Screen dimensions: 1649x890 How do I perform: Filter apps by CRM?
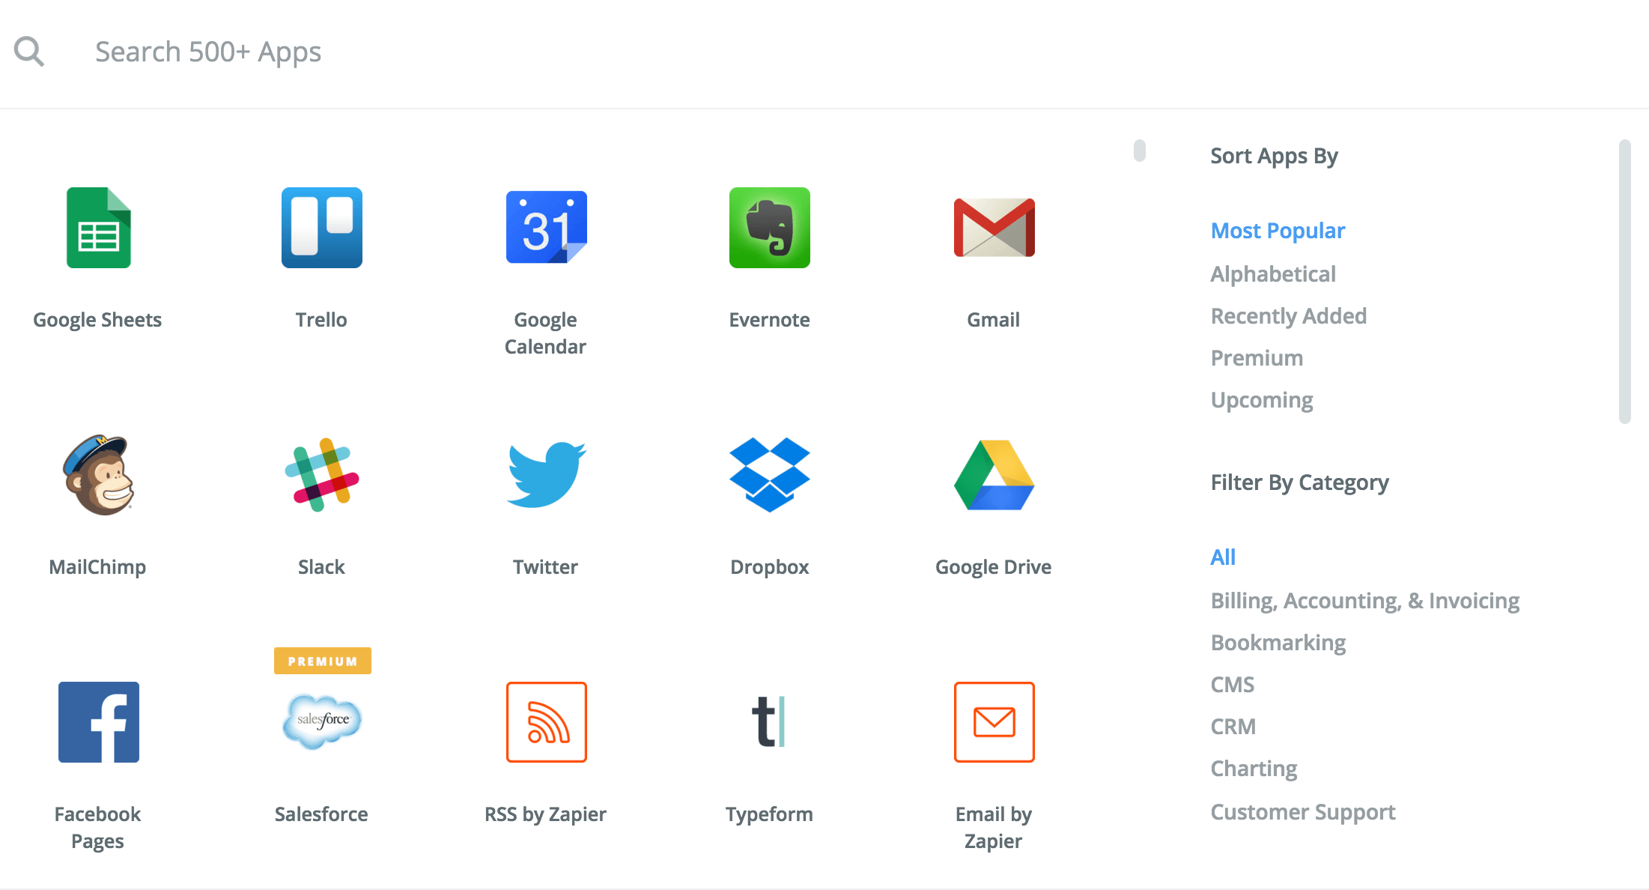(x=1233, y=727)
